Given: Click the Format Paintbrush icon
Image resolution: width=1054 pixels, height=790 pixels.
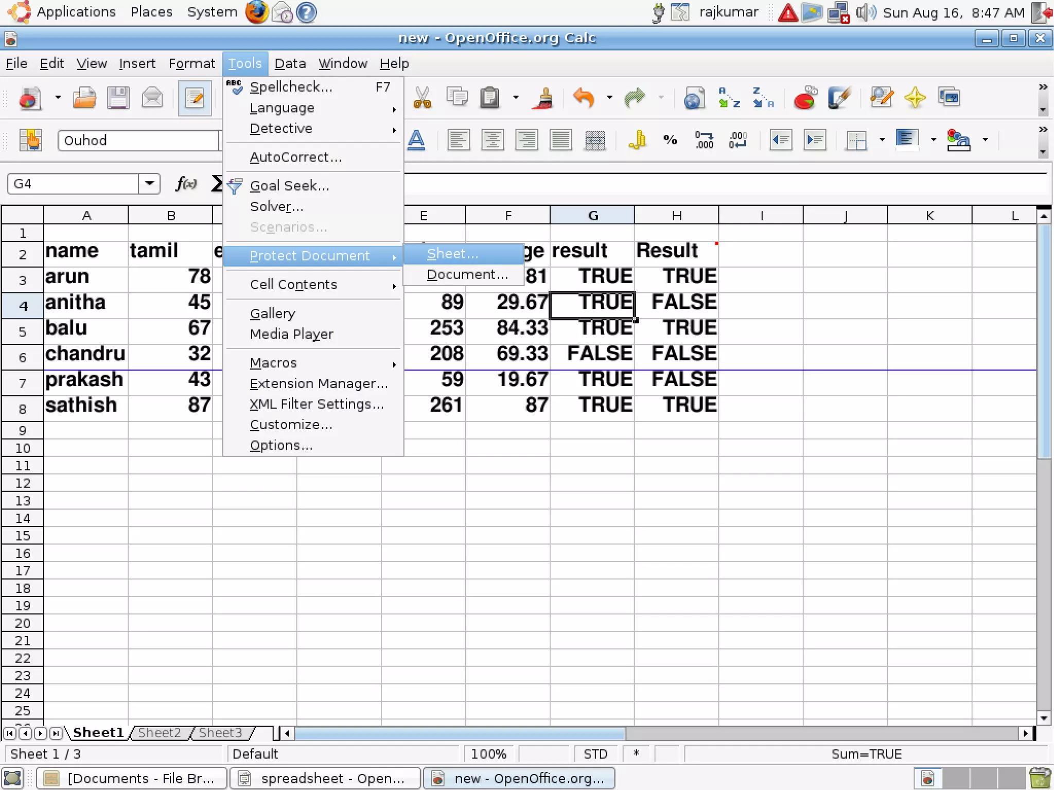Looking at the screenshot, I should tap(543, 98).
